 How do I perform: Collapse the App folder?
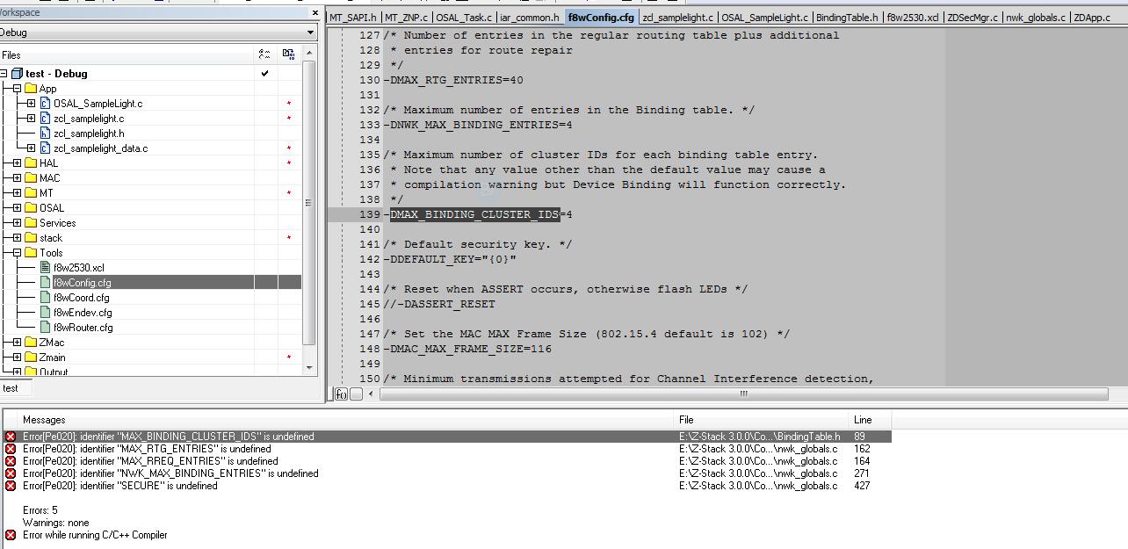[17, 89]
